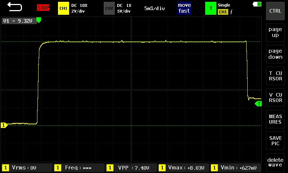Delete the saved wave
The width and height of the screenshot is (288, 173).
tap(275, 162)
